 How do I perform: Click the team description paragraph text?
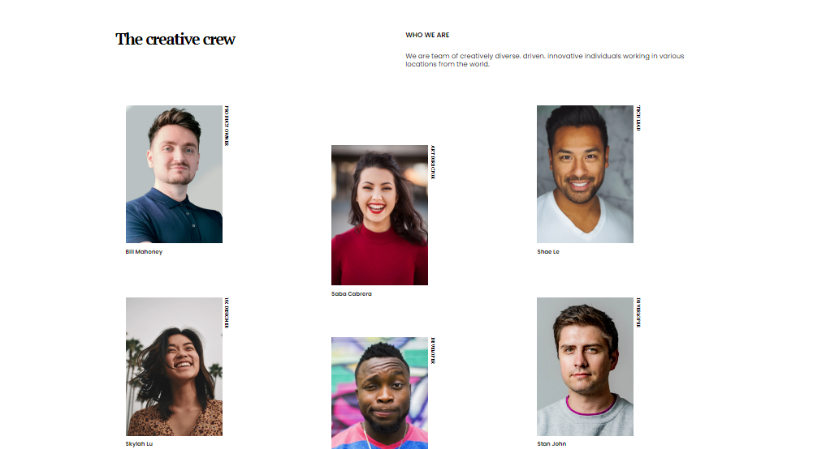[544, 60]
